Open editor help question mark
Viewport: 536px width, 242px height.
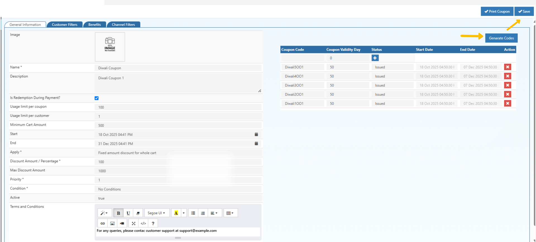click(x=153, y=223)
